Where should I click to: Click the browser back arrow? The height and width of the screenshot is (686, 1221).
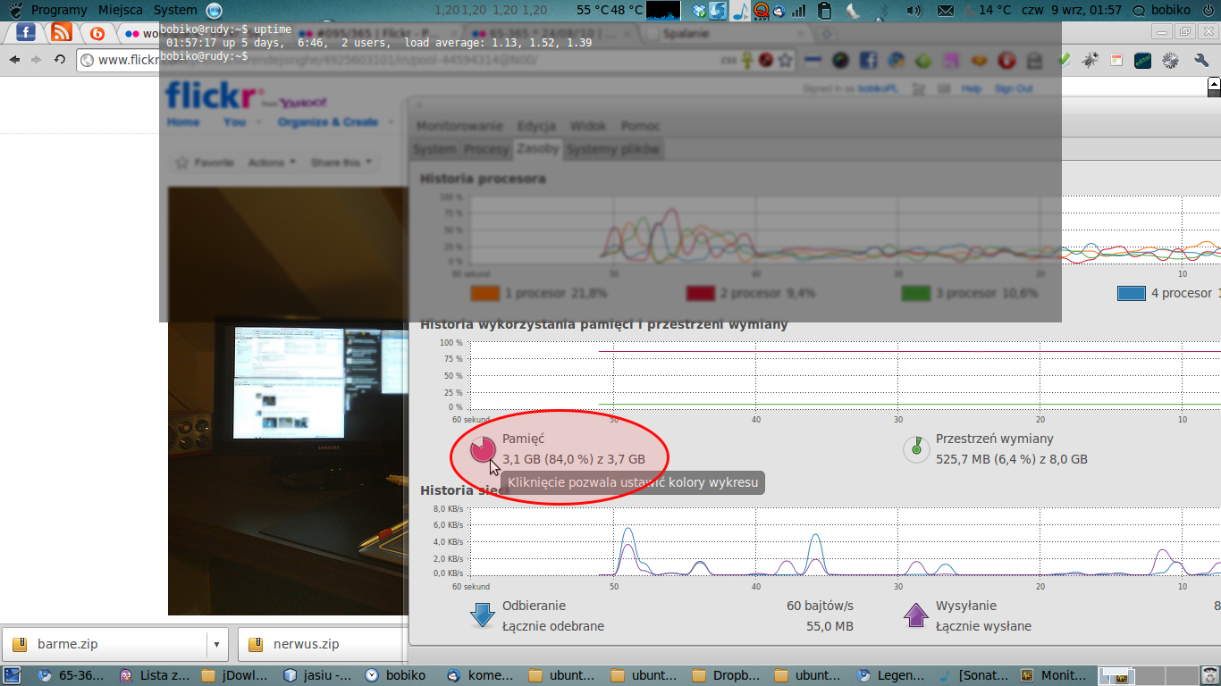(14, 60)
